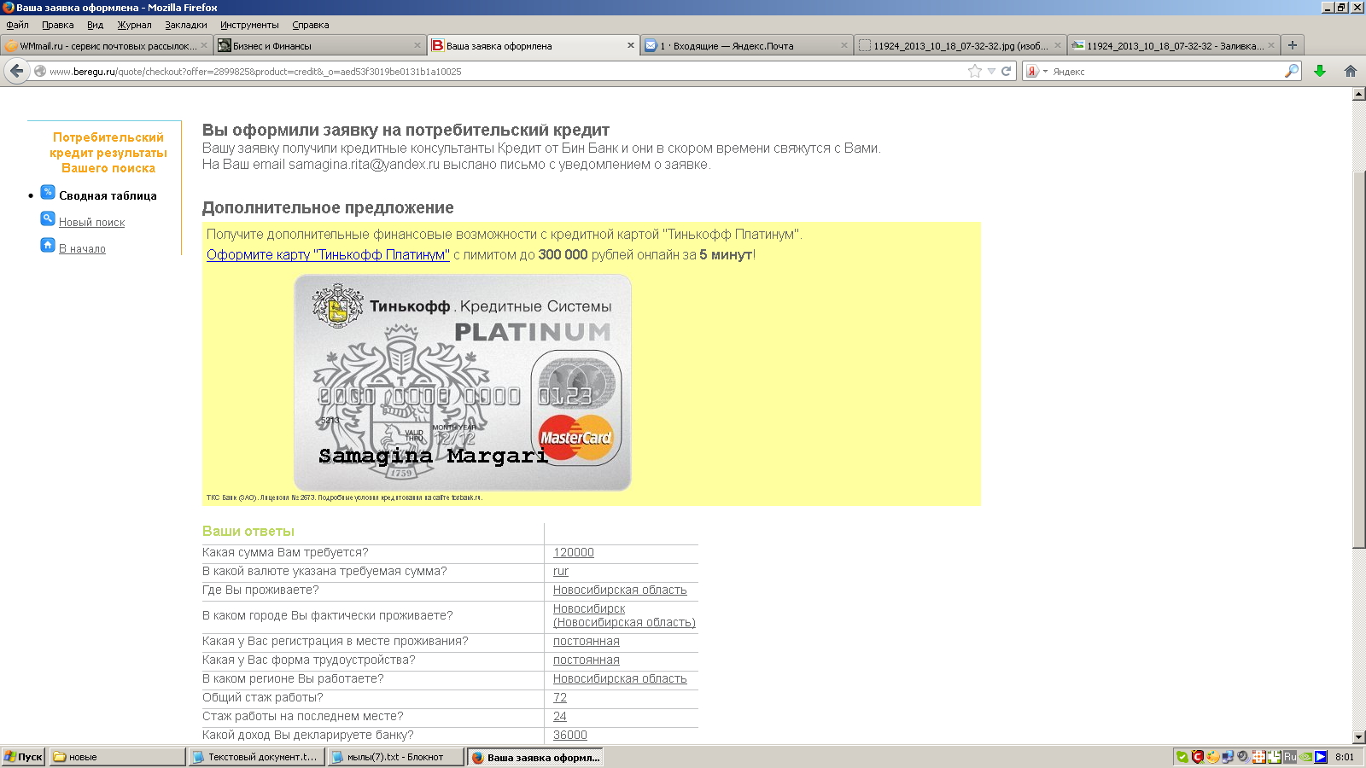
Task: Click the 120000 answer link
Action: 573,553
